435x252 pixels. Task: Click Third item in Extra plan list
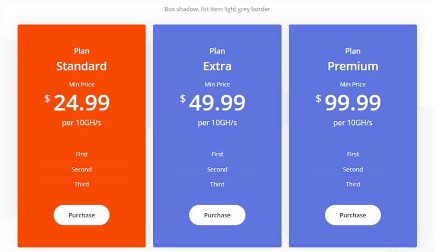point(217,184)
